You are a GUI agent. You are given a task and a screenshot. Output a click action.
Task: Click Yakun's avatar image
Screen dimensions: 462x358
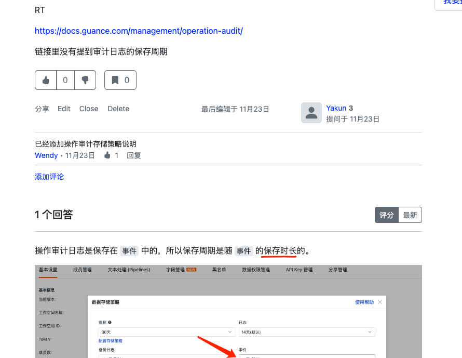coord(311,113)
